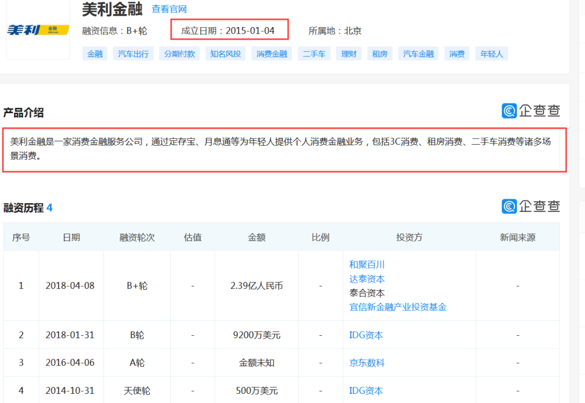Image resolution: width=585 pixels, height=403 pixels.
Task: Open the 宜信新金融产业投资基金 investor link
Action: 398,307
